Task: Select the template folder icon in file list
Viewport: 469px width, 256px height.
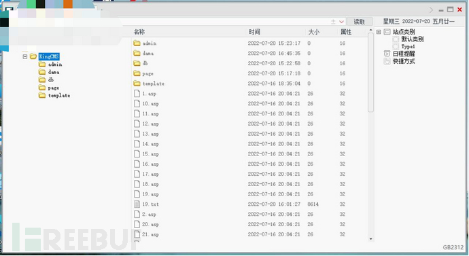Action: pyautogui.click(x=137, y=84)
